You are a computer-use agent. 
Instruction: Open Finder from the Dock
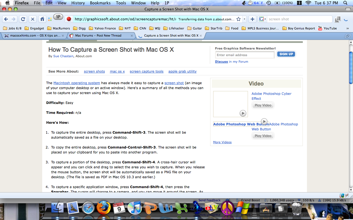coord(57,208)
